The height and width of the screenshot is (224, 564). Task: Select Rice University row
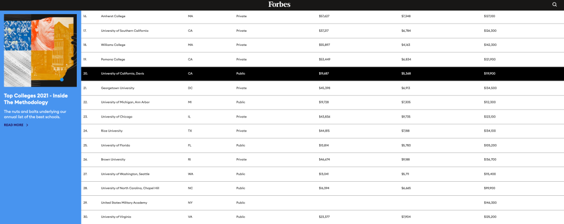(112, 131)
